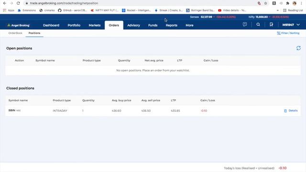The image size is (306, 172).
Task: Bookmark this page with the star icon
Action: tap(266, 3)
